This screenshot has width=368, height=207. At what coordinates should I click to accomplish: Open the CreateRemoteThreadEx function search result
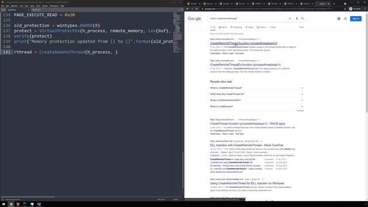pos(246,64)
